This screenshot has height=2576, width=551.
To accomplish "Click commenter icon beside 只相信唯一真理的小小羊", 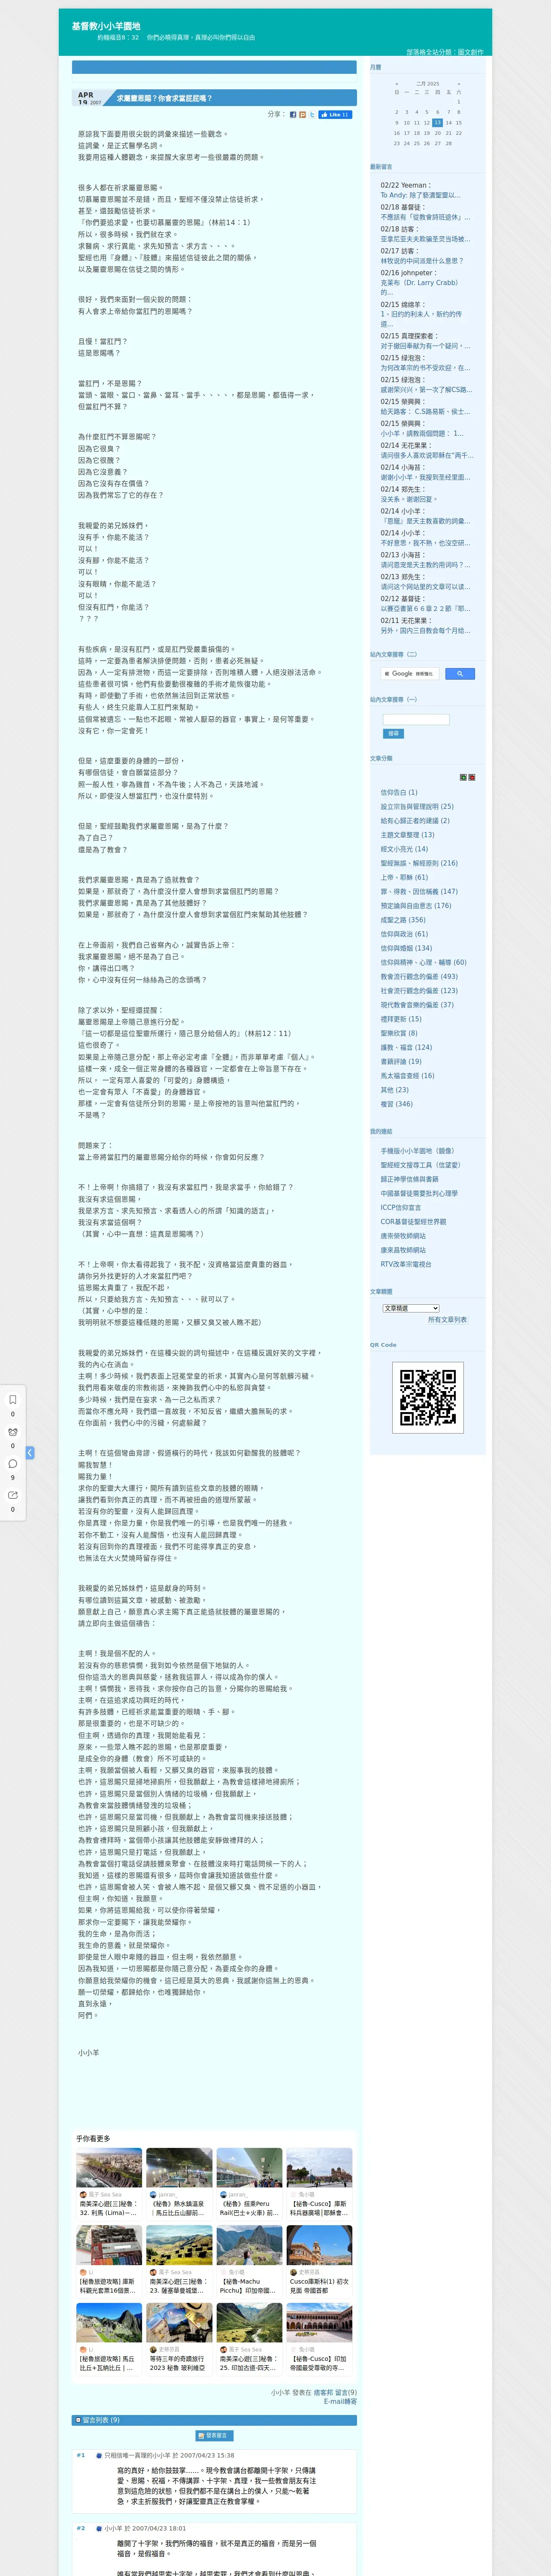I will pos(99,2456).
